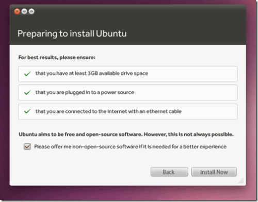Minimize the installer window
Screen dimensions: 258x202
click(24, 11)
